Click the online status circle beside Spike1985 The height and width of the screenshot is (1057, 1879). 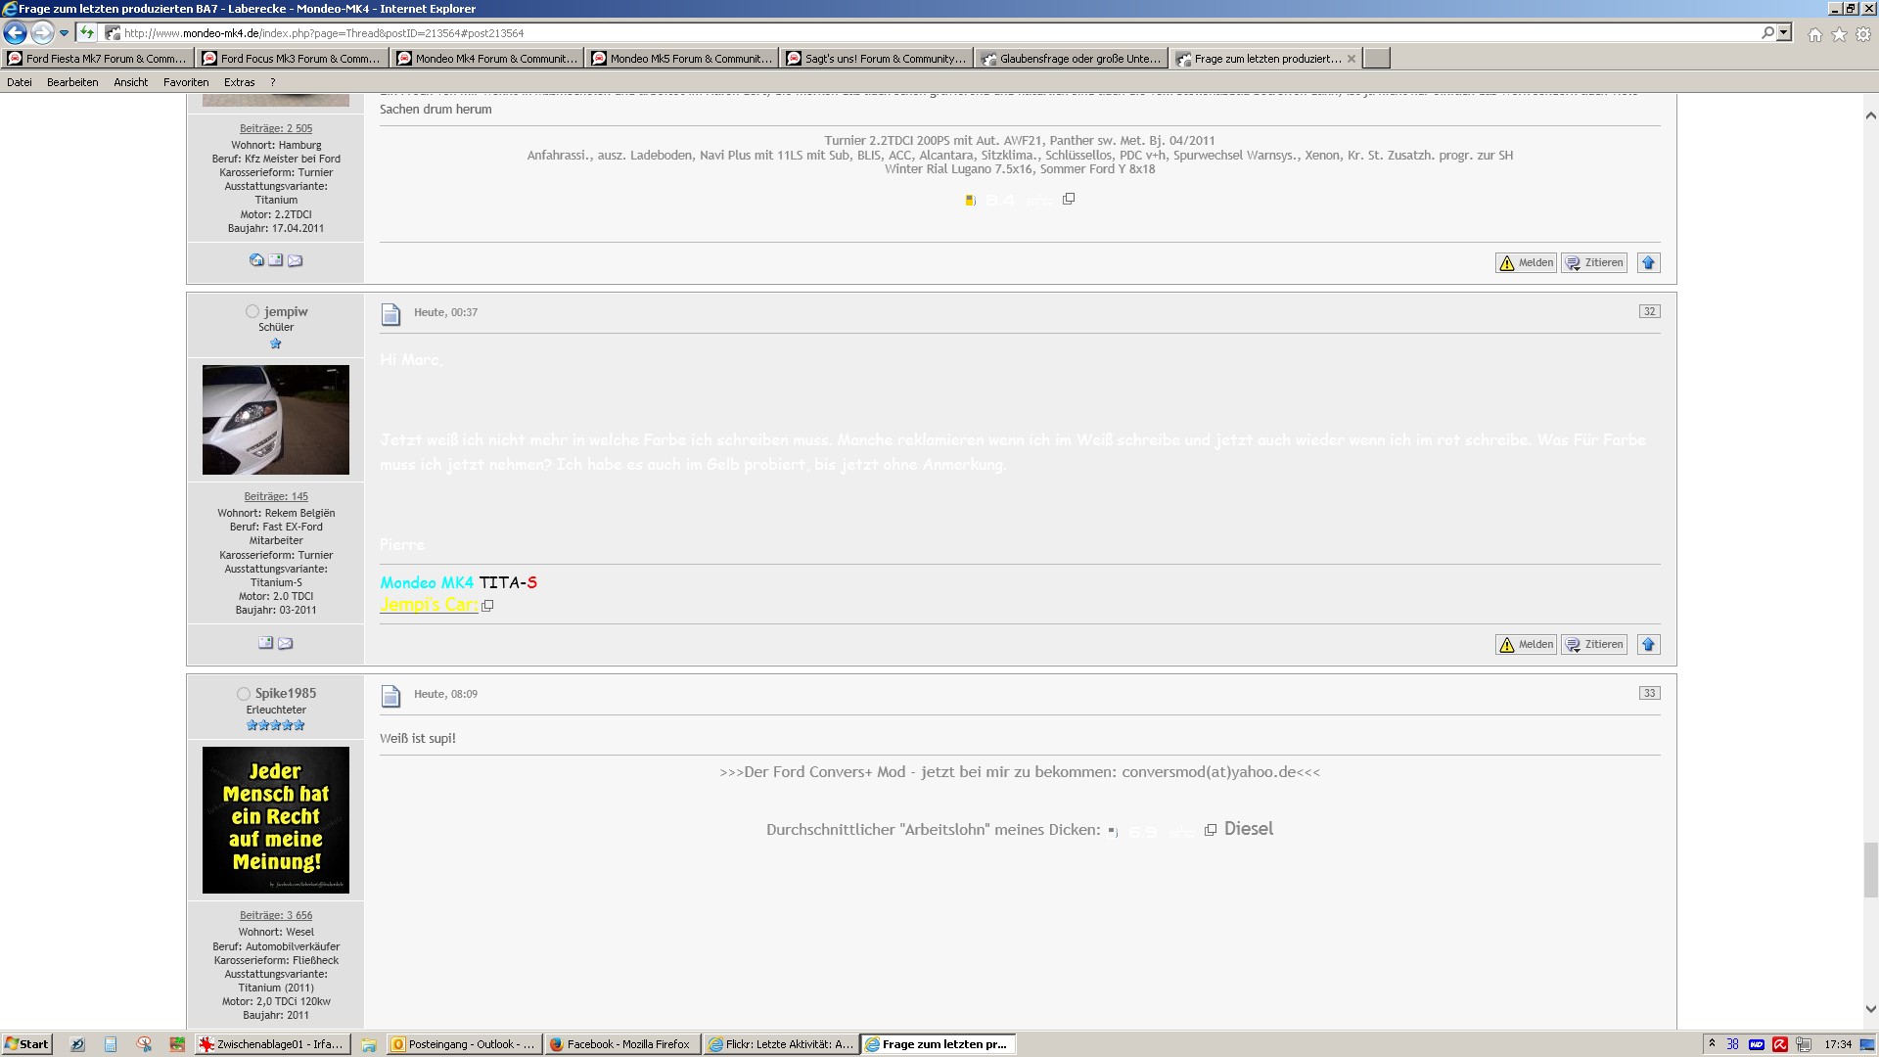(244, 694)
